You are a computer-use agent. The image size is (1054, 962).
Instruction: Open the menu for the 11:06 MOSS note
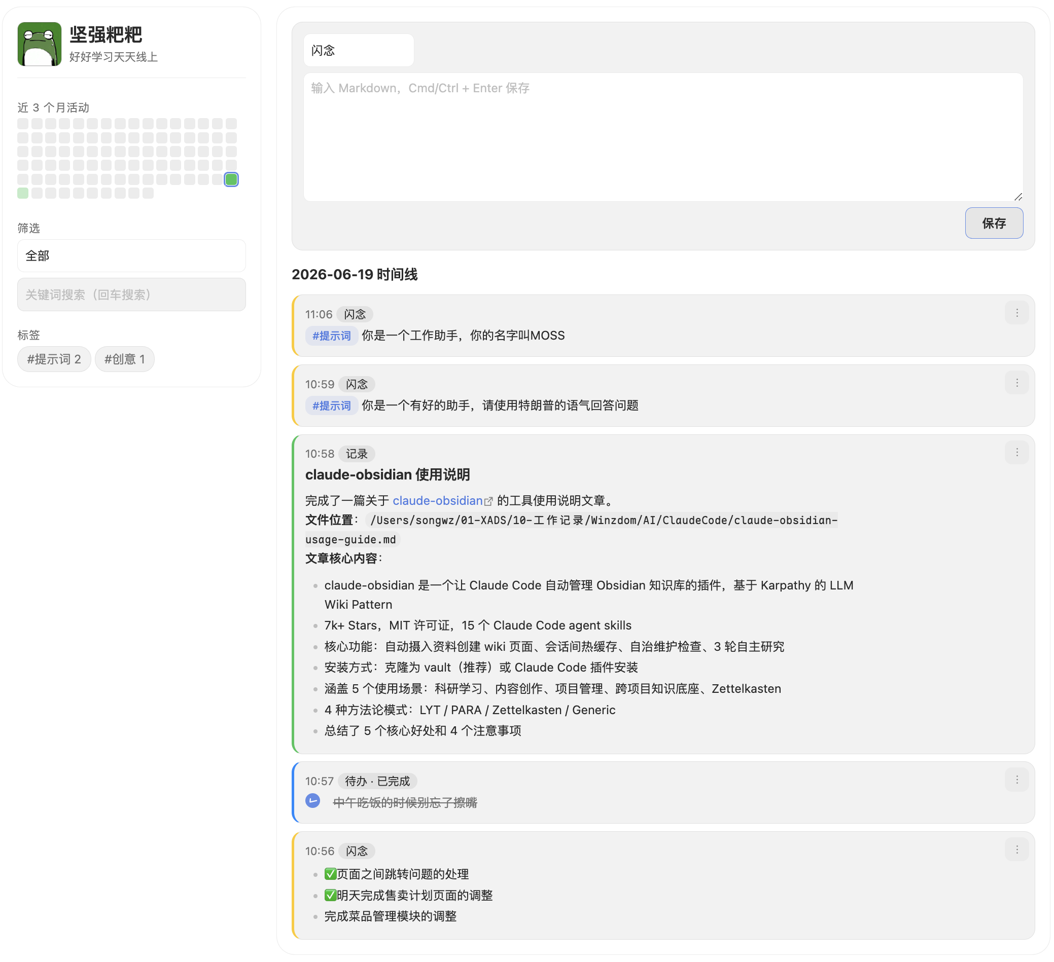(1016, 313)
